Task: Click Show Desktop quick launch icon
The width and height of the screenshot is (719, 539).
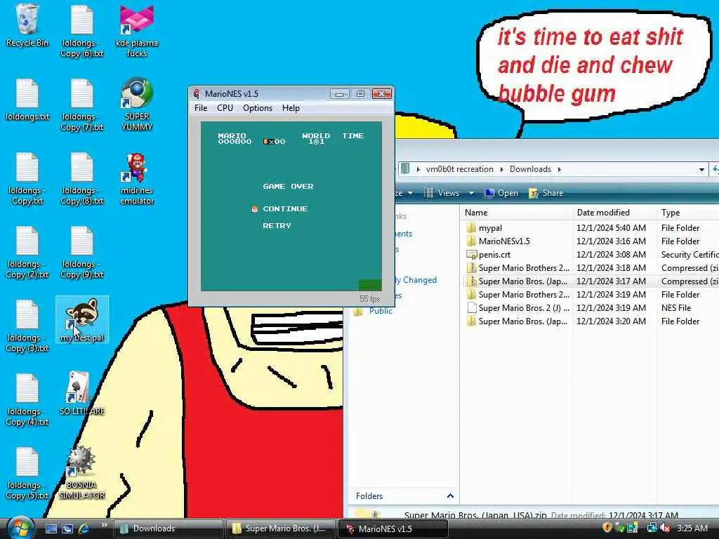Action: 51,528
